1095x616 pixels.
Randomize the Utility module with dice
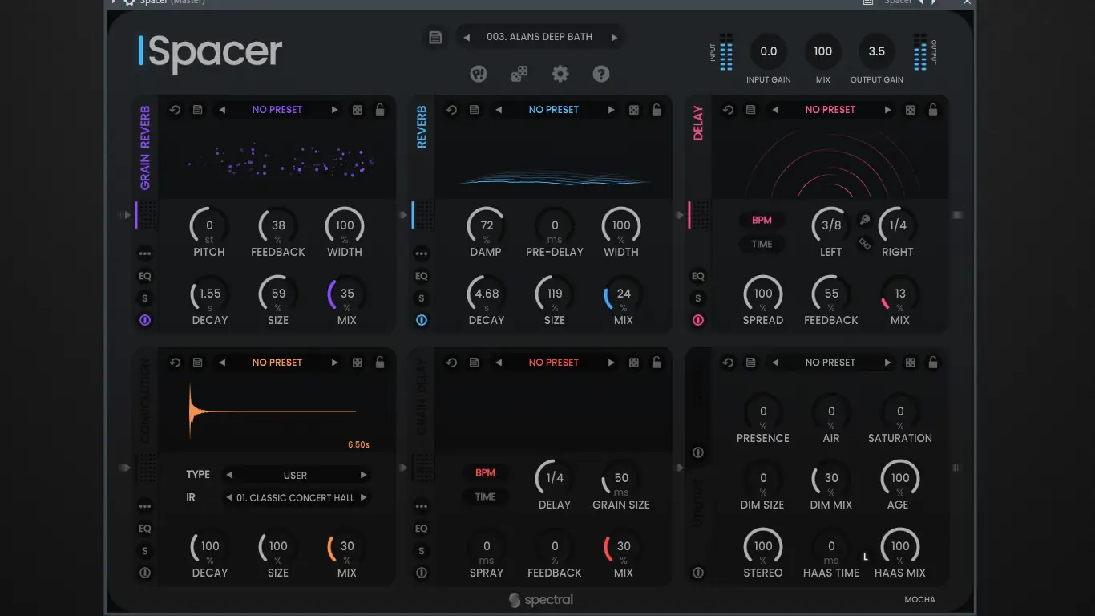(x=911, y=363)
